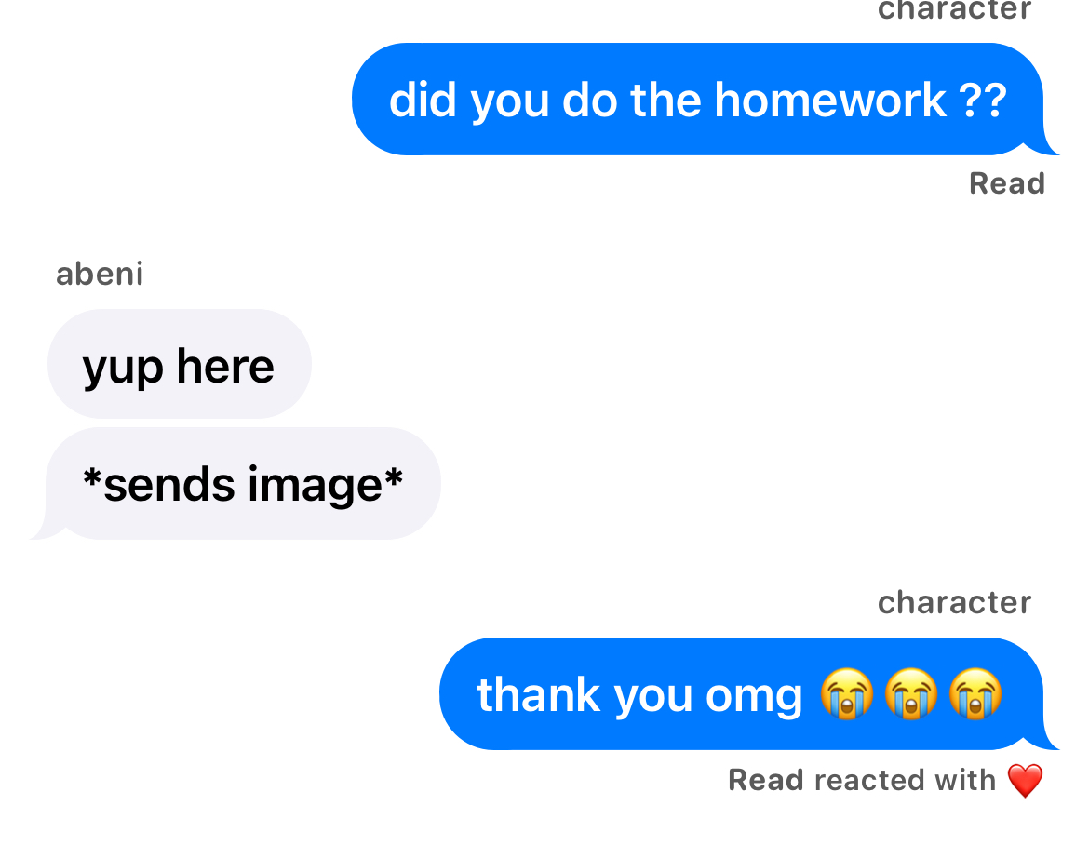Image resolution: width=1089 pixels, height=859 pixels.
Task: Click the word 'yup' in the gray bubble
Action: tap(123, 369)
